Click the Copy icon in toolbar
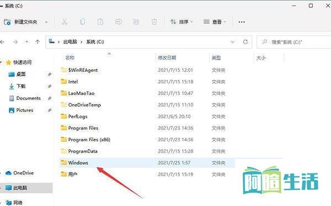331x206 pixels. pos(83,22)
